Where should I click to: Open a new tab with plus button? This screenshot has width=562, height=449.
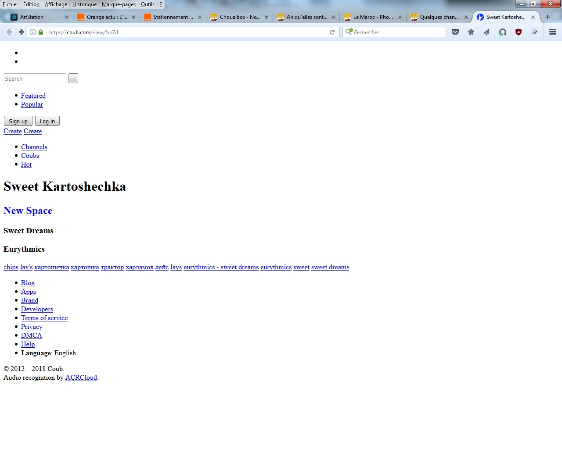point(548,17)
